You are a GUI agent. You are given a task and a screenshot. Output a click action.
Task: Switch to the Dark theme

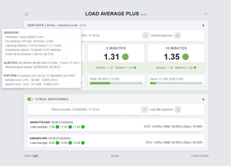pos(27,156)
